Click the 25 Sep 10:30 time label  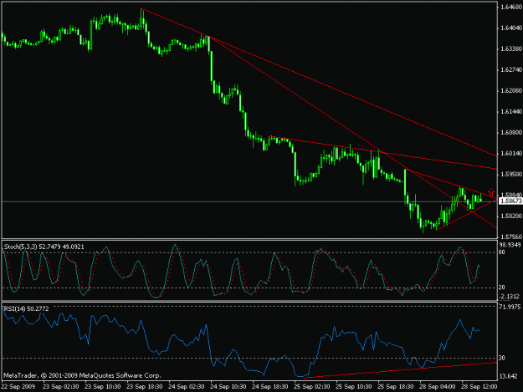pos(354,387)
